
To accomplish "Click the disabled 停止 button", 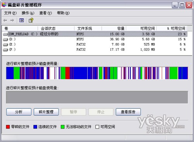I will (101, 112).
